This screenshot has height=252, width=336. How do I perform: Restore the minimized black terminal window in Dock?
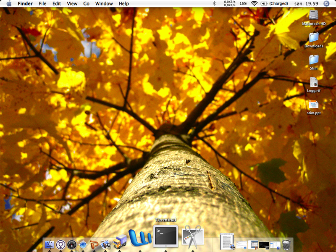[x=264, y=245]
